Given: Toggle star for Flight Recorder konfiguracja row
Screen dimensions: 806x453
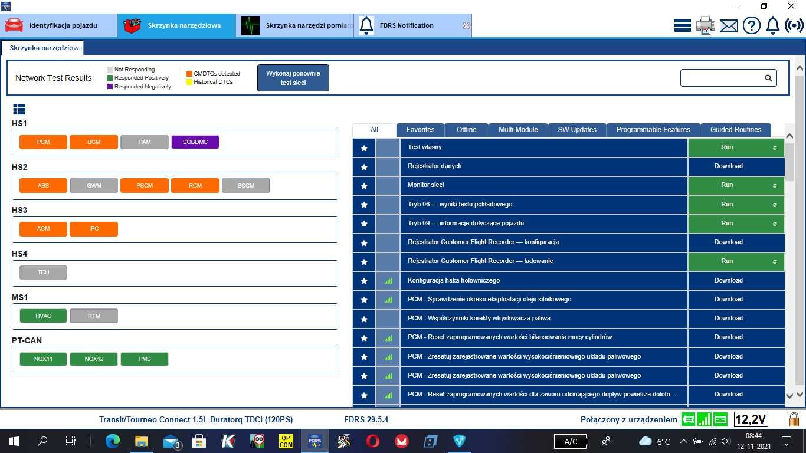Looking at the screenshot, I should point(364,242).
